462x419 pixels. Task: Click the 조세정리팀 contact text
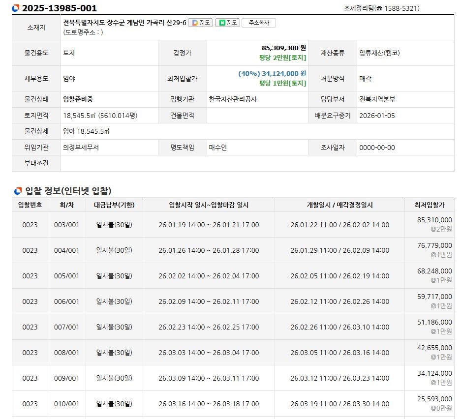[x=359, y=8]
